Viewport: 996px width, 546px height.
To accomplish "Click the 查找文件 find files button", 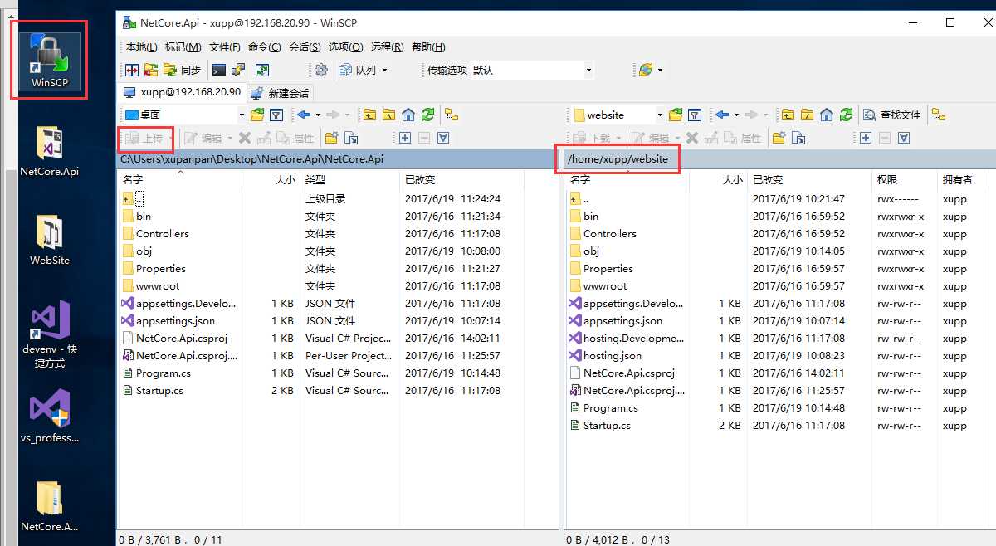I will tap(893, 115).
